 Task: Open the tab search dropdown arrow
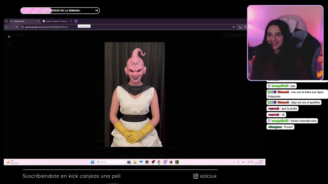click(6, 21)
